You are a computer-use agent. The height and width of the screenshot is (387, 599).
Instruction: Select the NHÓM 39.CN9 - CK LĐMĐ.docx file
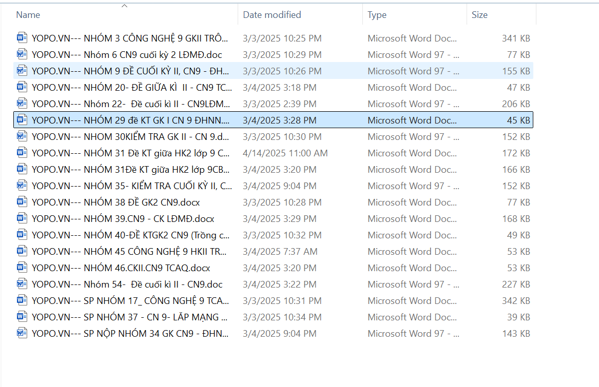(x=123, y=219)
